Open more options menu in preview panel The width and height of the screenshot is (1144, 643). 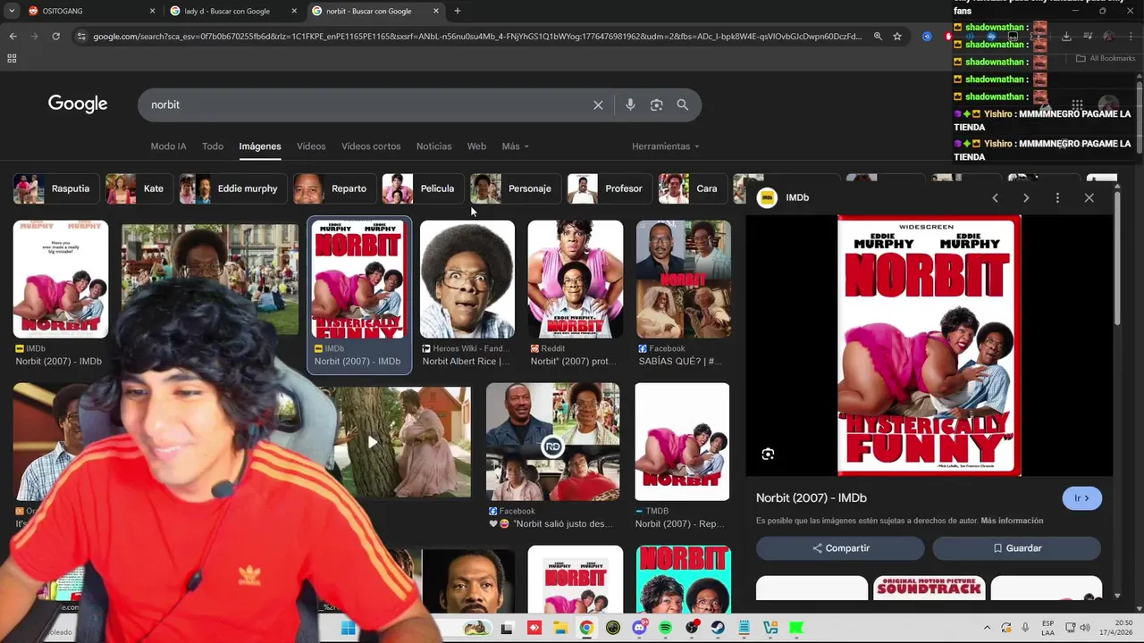[1057, 197]
